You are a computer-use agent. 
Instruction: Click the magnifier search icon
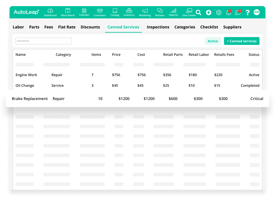199,12
